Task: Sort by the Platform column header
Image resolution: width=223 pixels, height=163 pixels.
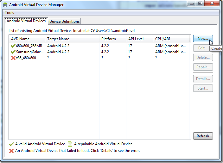Action: 113,39
